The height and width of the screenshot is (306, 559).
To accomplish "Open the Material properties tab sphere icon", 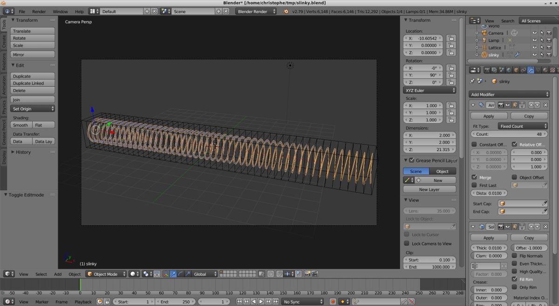I will coord(545,70).
